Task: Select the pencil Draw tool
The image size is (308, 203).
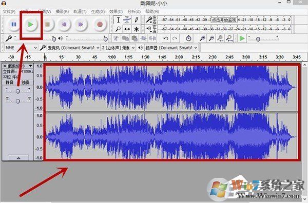Action: (136, 20)
